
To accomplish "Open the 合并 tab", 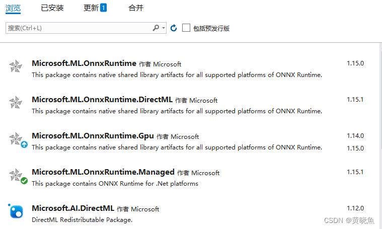I will tap(136, 8).
